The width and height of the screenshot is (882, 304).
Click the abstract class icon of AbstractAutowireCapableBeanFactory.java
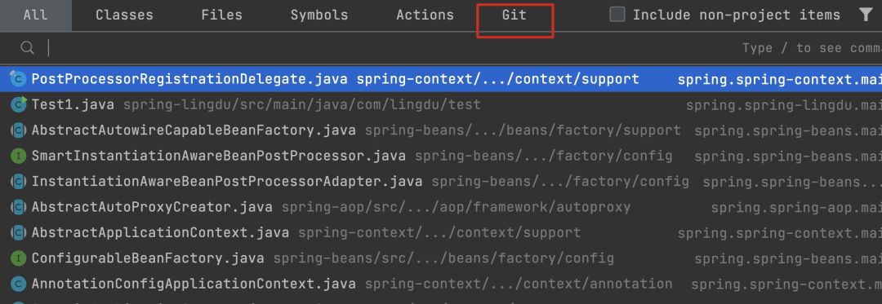tap(19, 130)
